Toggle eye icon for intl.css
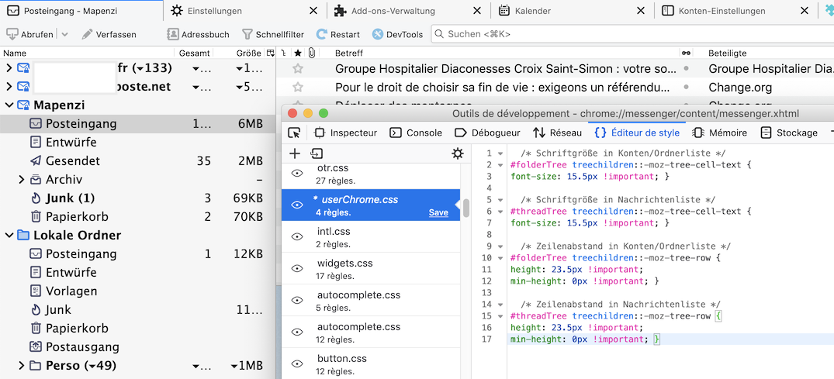 296,237
